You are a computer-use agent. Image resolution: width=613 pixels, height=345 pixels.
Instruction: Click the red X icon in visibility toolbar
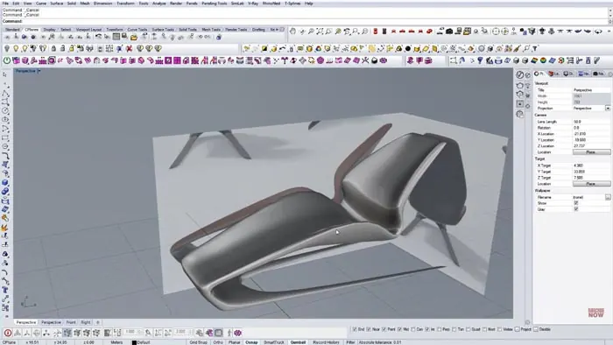coord(129,48)
